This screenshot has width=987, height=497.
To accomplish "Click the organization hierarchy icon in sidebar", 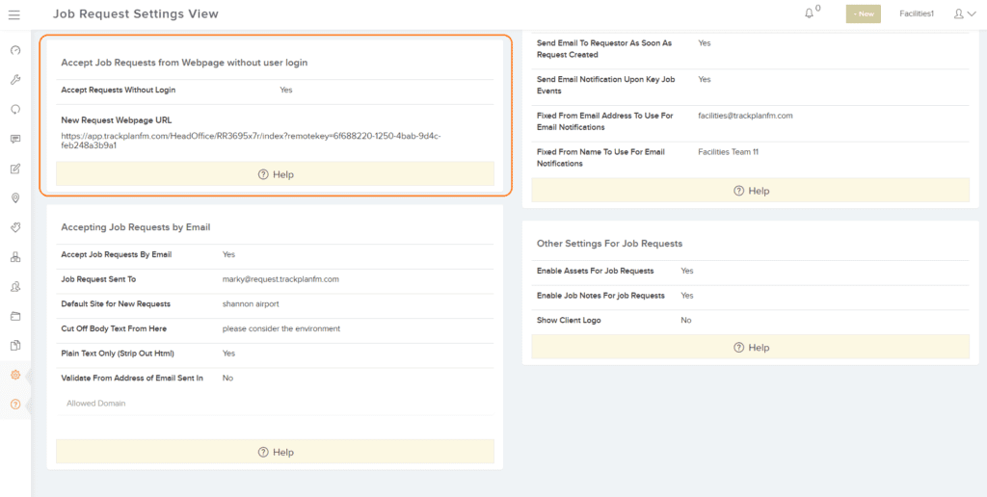I will [15, 256].
